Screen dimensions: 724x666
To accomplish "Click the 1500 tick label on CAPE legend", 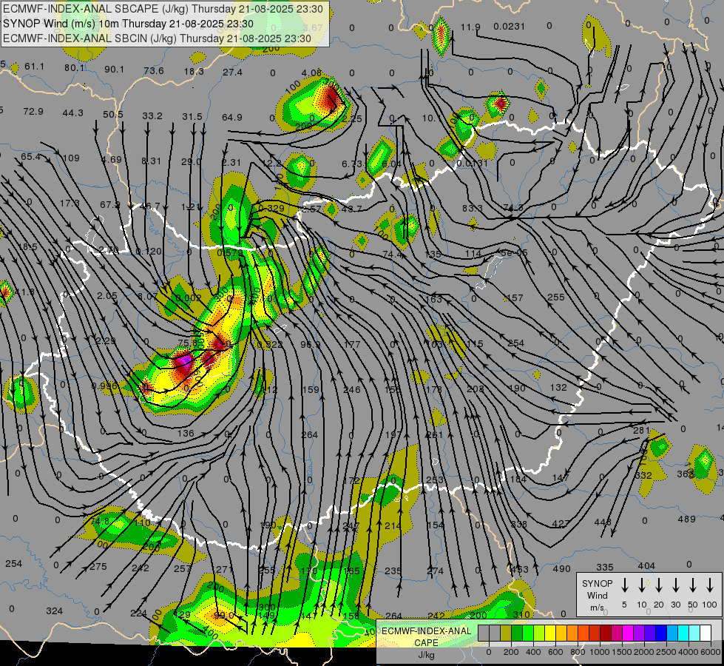I will 621,652.
